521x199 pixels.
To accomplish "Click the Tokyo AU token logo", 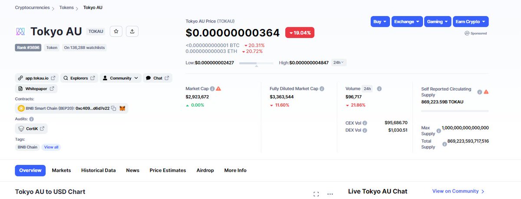I will (x=21, y=31).
